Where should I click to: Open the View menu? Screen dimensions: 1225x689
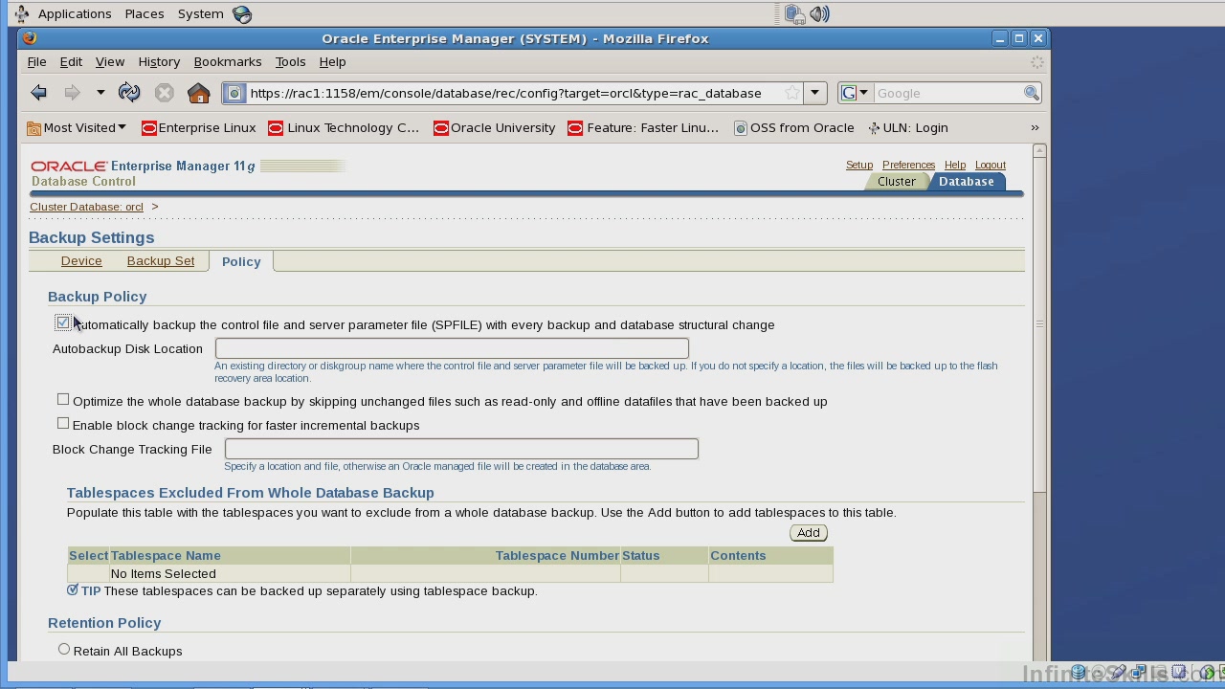pyautogui.click(x=110, y=61)
